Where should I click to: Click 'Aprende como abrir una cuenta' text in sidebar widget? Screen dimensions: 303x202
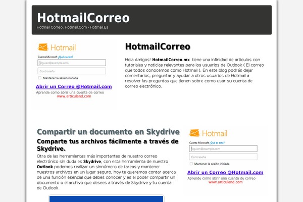click(222, 178)
